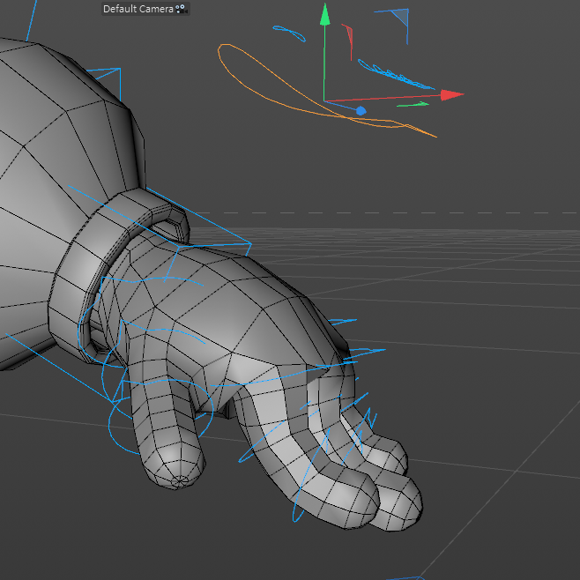Select the blue Z-axis handle dot
The height and width of the screenshot is (580, 580).
(361, 110)
